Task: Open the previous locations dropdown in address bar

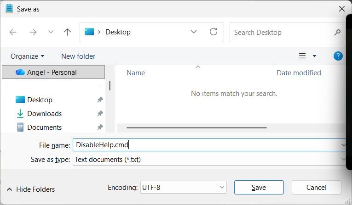Action: pos(194,32)
